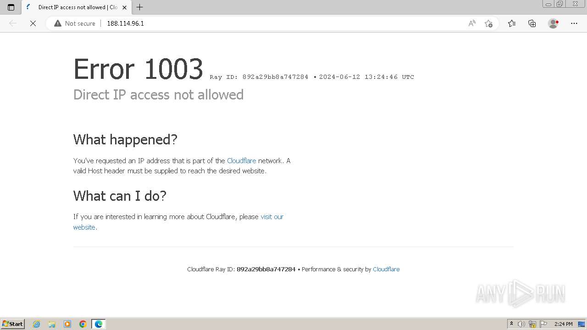Click the What happened? heading
This screenshot has width=587, height=330.
pos(125,139)
